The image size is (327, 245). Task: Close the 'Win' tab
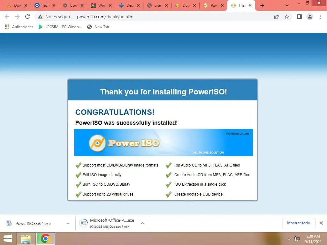[x=110, y=6]
